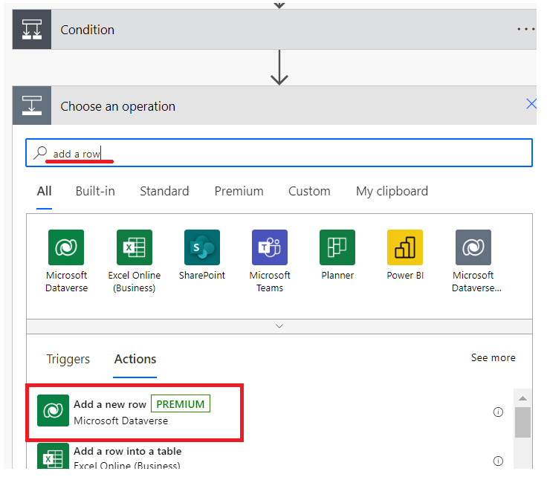The width and height of the screenshot is (547, 477).
Task: Click the Condition step header title
Action: tap(87, 30)
